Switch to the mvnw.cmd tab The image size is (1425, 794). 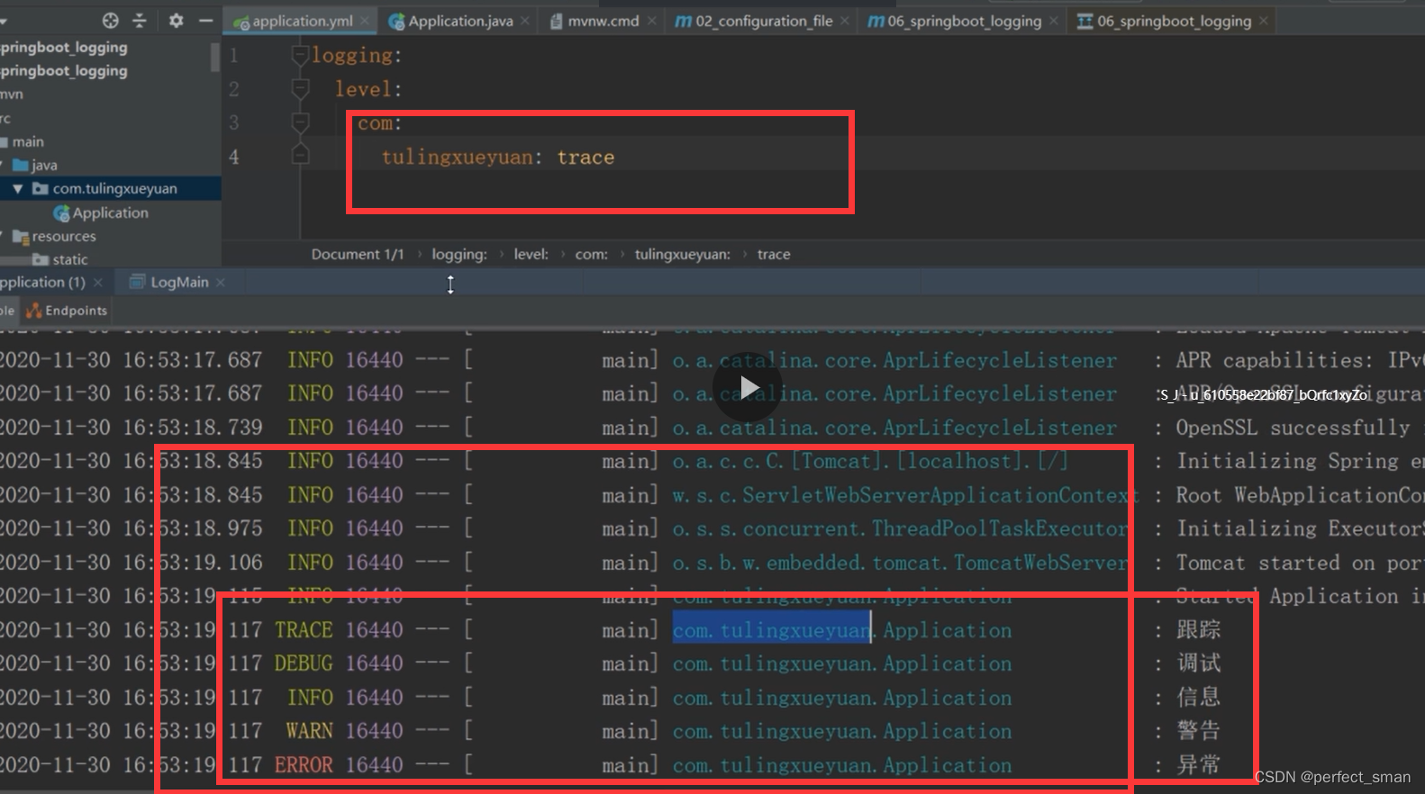coord(604,21)
